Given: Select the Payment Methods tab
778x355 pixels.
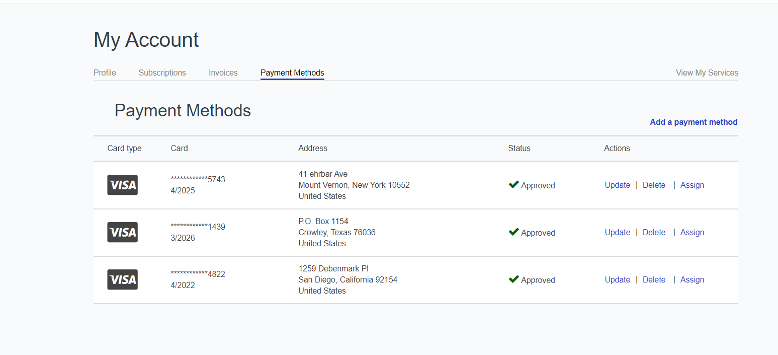Looking at the screenshot, I should click(x=292, y=73).
